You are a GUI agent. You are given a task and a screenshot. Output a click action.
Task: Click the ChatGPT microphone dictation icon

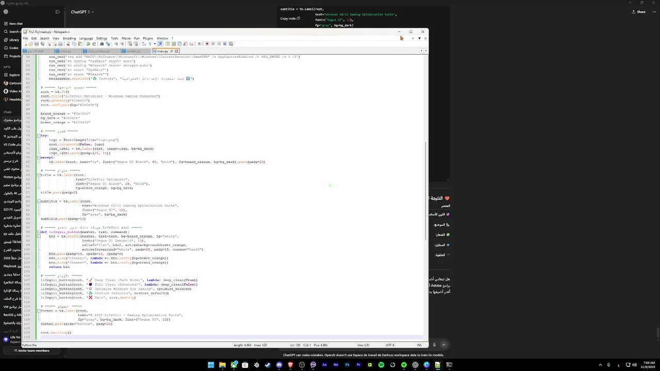[x=434, y=345]
